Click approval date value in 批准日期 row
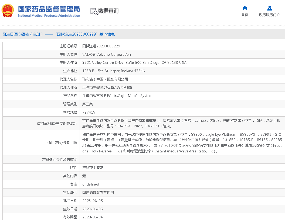 click(93, 201)
